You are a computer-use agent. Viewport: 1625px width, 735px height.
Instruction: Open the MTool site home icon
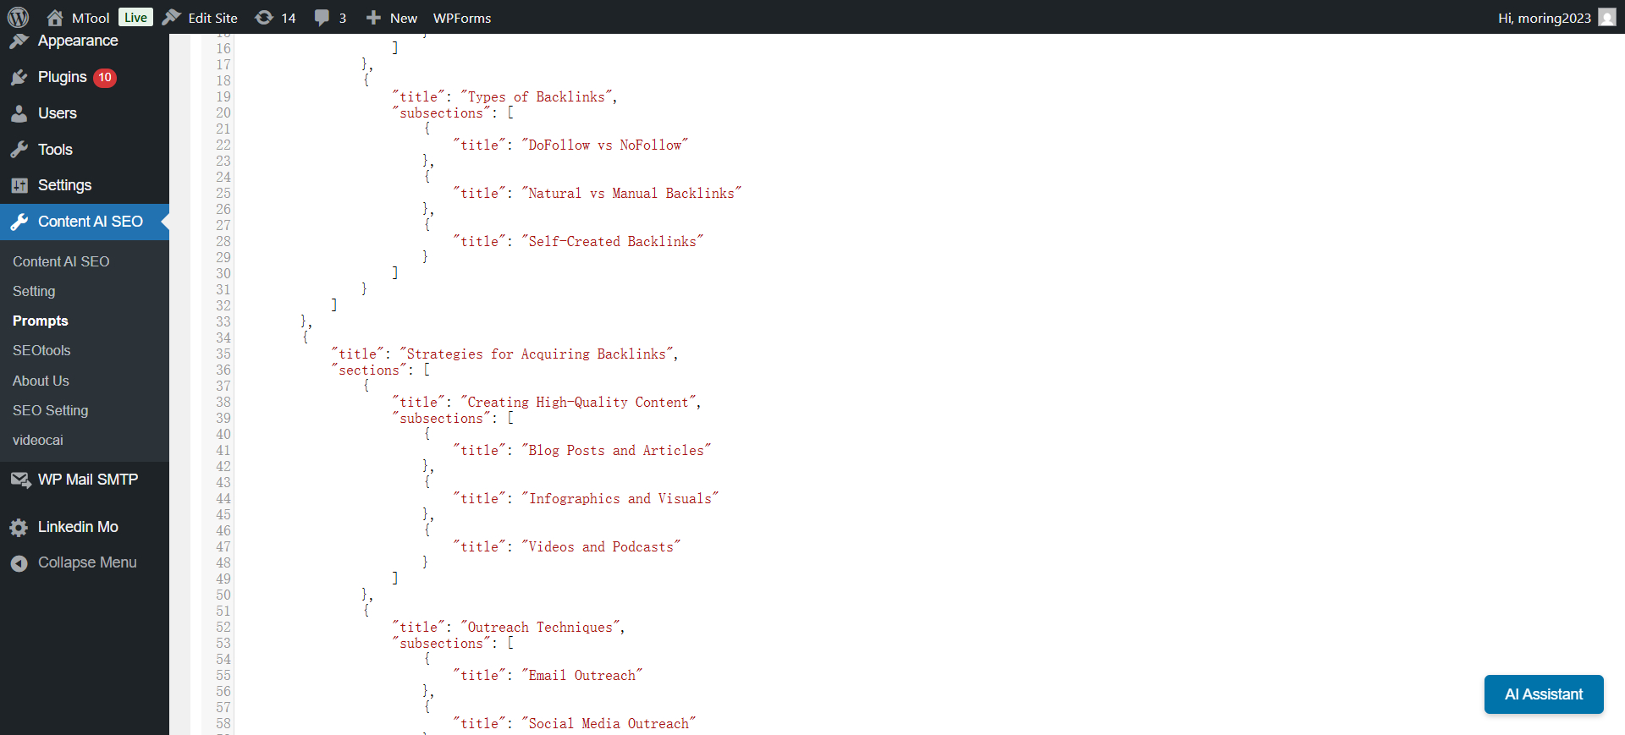tap(55, 18)
